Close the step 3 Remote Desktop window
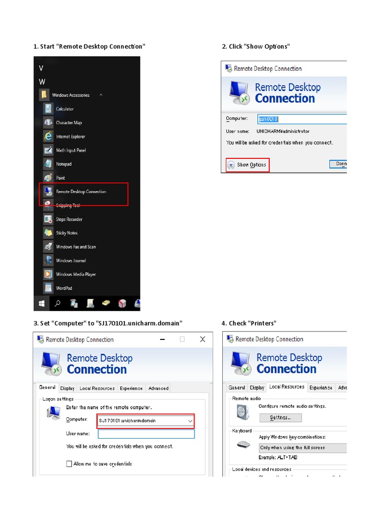 (203, 339)
